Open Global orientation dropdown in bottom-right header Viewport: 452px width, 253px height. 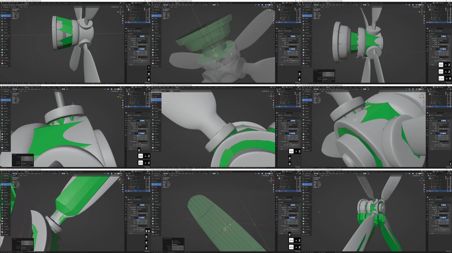click(x=357, y=173)
